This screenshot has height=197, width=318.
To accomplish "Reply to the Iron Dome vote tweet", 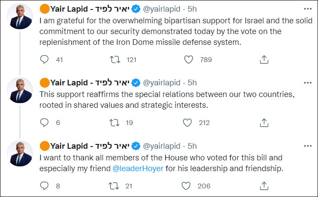I will click(45, 60).
